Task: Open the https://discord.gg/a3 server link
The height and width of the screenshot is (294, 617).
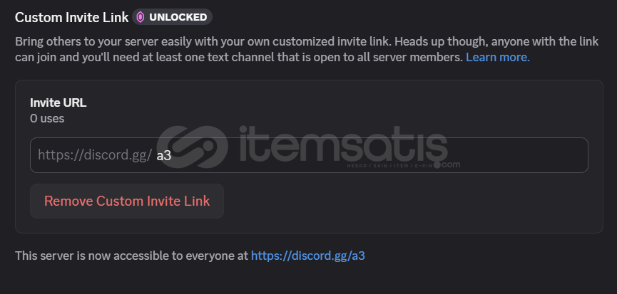Action: [x=307, y=255]
